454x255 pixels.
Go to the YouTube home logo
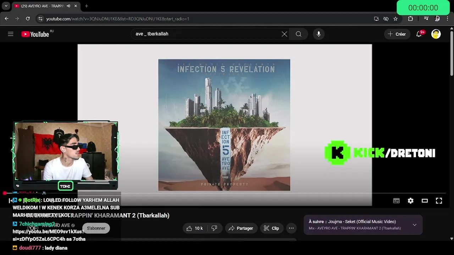(x=35, y=34)
